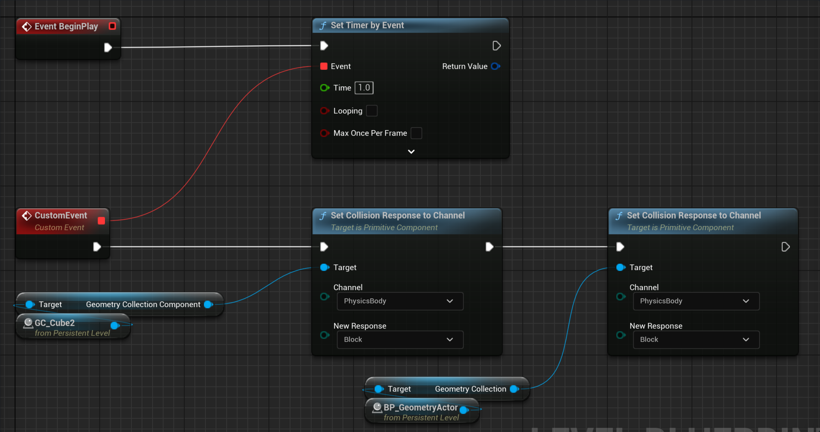Viewport: 820px width, 432px height.
Task: Click Geometry Collection Component output pin
Action: tap(209, 304)
